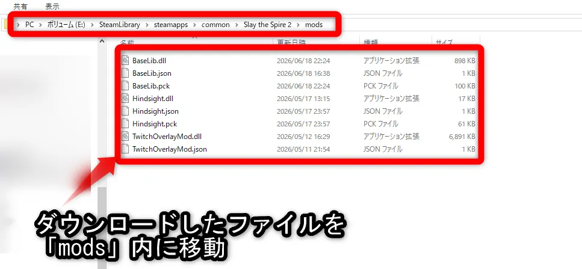Click steamapps in the address breadcrumb
582x269 pixels.
(x=171, y=25)
